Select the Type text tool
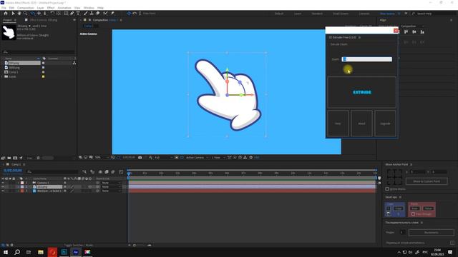Image resolution: width=458 pixels, height=257 pixels. click(78, 14)
